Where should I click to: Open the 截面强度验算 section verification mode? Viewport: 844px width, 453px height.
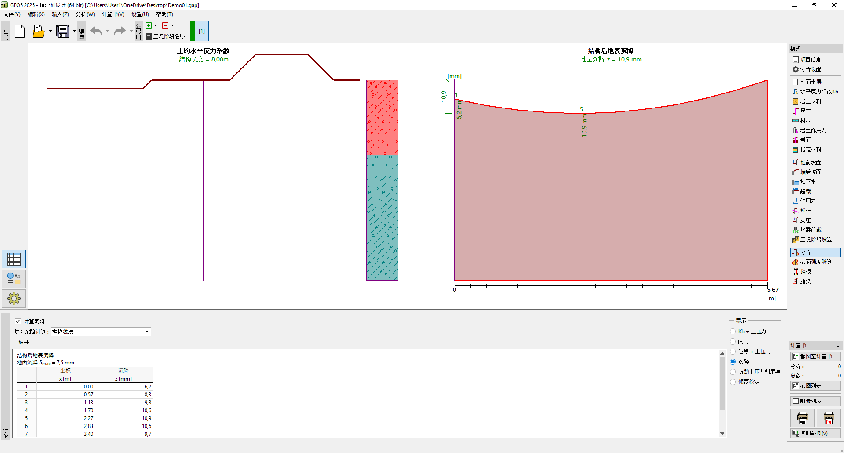click(815, 262)
